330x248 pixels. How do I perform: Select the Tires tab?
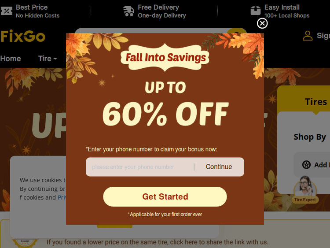click(x=315, y=102)
